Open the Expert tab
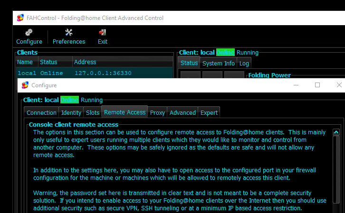Image resolution: width=345 pixels, height=213 pixels. 209,112
